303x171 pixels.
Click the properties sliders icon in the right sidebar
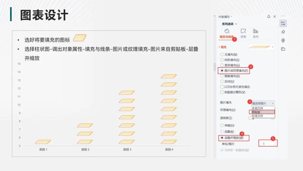point(283,24)
